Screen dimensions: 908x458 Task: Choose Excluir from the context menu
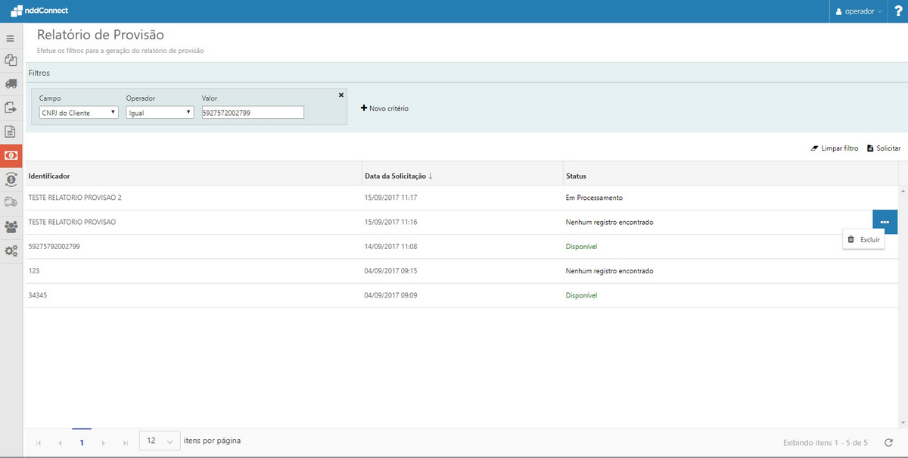863,239
